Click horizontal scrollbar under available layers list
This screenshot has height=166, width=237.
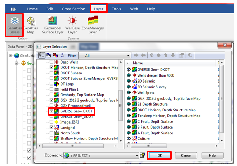(73, 146)
